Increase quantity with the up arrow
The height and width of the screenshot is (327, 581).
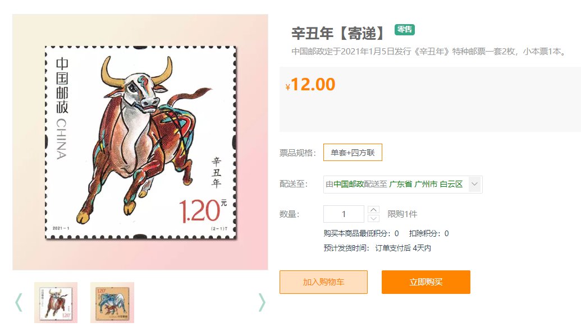coord(373,210)
